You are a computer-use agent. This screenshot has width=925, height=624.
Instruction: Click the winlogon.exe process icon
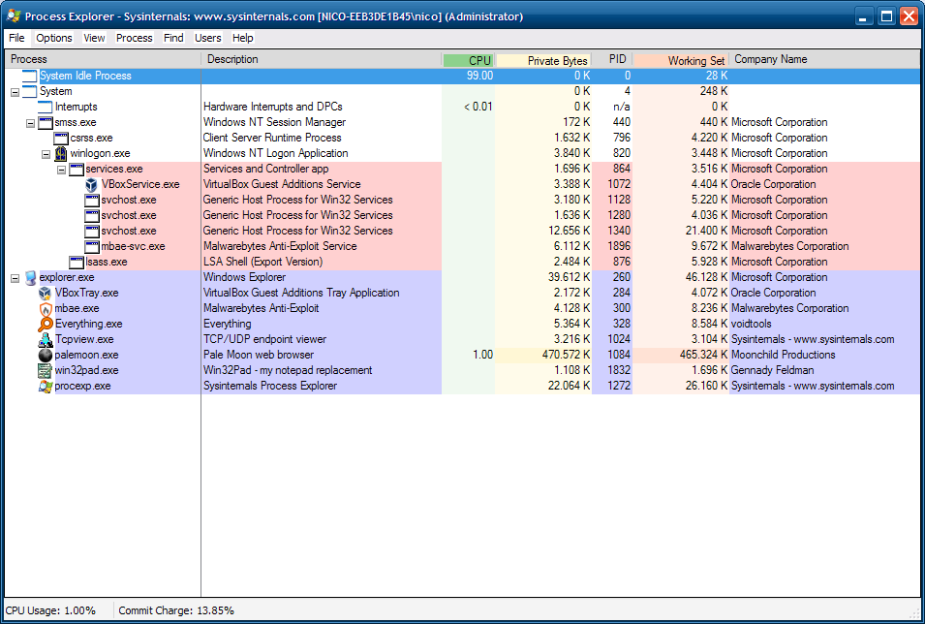pos(61,153)
